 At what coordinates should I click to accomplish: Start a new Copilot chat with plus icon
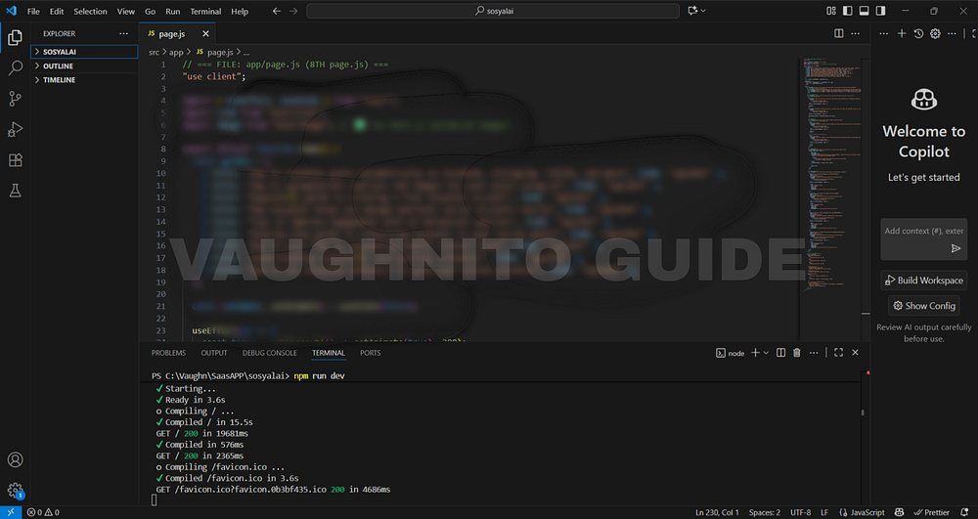(902, 33)
